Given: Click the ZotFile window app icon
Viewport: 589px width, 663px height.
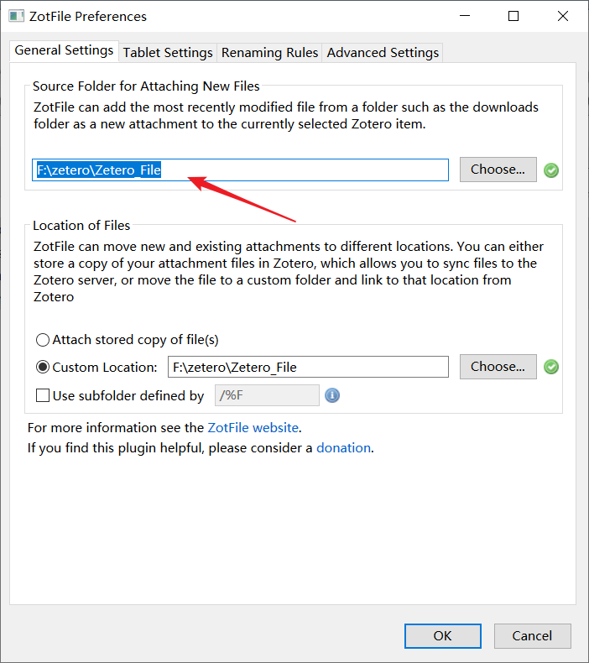Looking at the screenshot, I should tap(16, 16).
